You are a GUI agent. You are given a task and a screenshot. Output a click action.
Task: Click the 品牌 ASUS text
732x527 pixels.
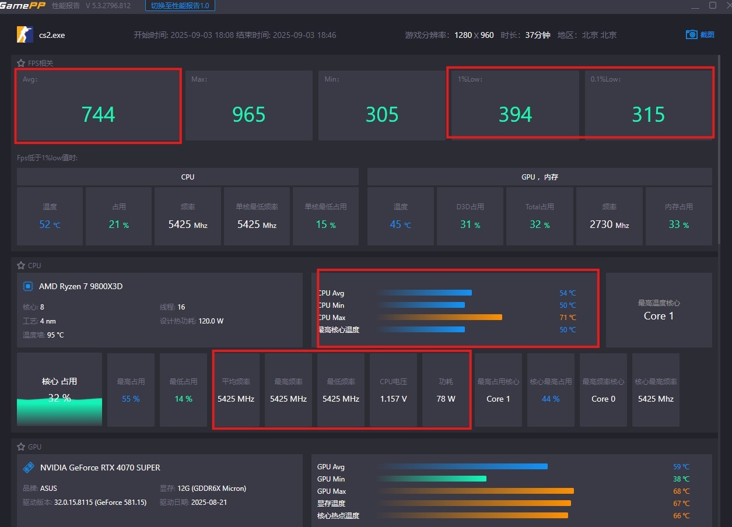pyautogui.click(x=40, y=488)
